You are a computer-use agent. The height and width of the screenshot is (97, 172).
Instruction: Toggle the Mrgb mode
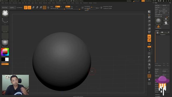click(x=52, y=6)
